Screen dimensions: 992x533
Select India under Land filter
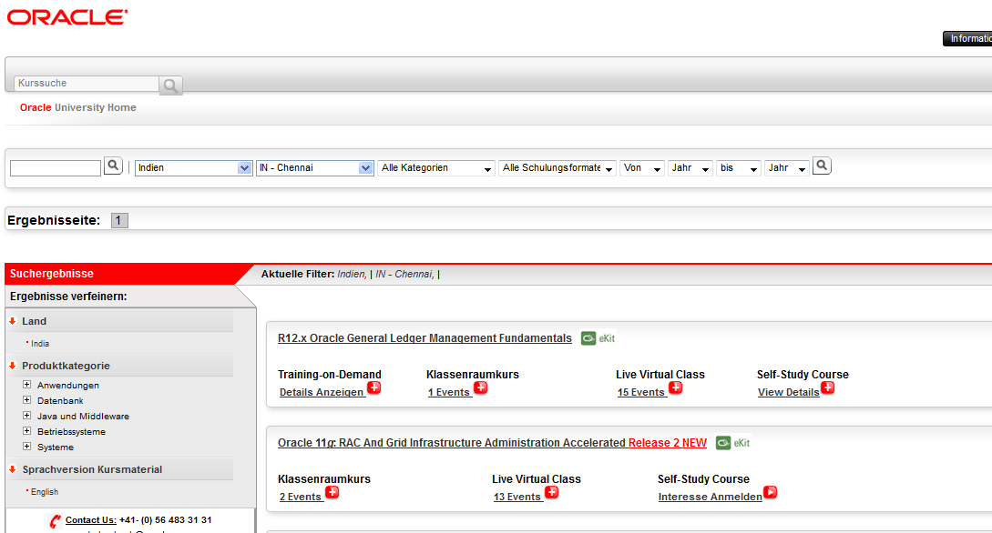coord(40,344)
